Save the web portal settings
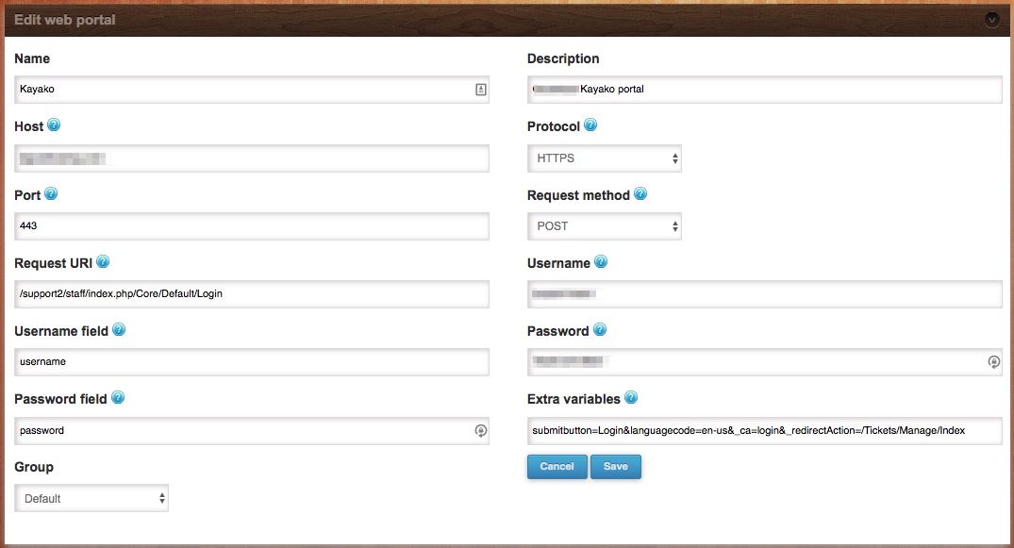The height and width of the screenshot is (548, 1014). [616, 467]
